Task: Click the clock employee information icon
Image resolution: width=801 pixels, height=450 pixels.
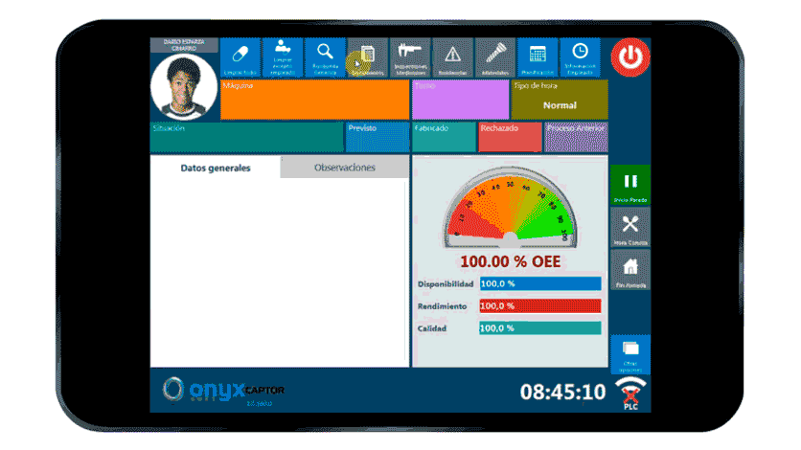Action: tap(580, 56)
